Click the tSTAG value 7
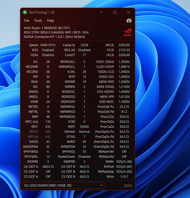The height and width of the screenshot is (198, 190). 84,137
